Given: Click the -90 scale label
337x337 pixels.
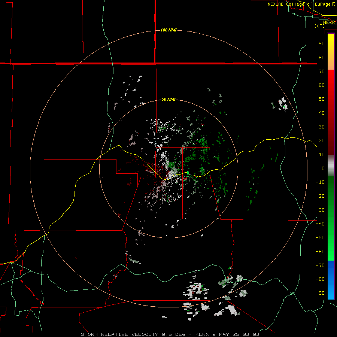Looking at the screenshot, I should pyautogui.click(x=320, y=293).
